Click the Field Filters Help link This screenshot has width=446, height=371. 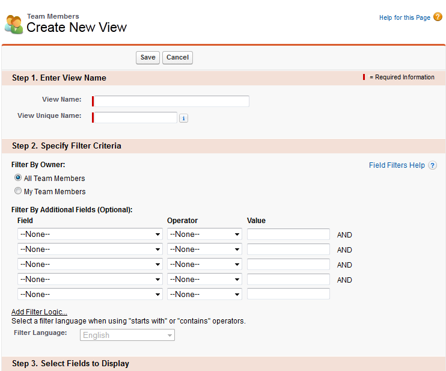pyautogui.click(x=397, y=165)
